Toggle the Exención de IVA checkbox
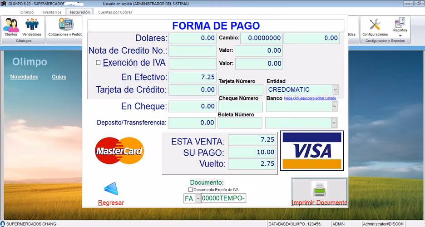 (x=98, y=63)
